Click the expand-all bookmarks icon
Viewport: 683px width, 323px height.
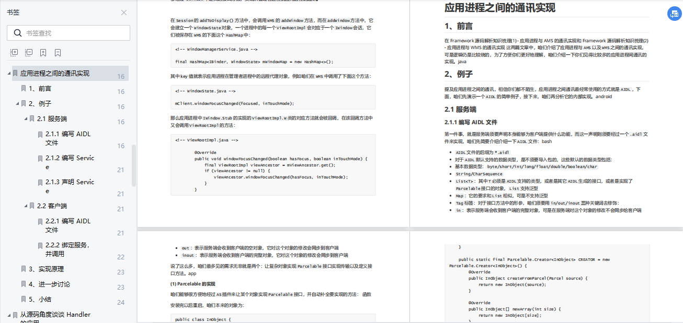coord(14,52)
